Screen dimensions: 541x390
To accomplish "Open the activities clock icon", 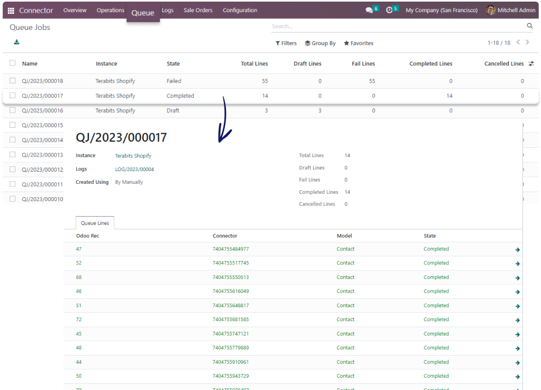I will 389,11.
